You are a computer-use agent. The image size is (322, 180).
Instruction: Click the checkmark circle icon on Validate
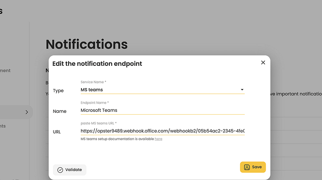60,170
